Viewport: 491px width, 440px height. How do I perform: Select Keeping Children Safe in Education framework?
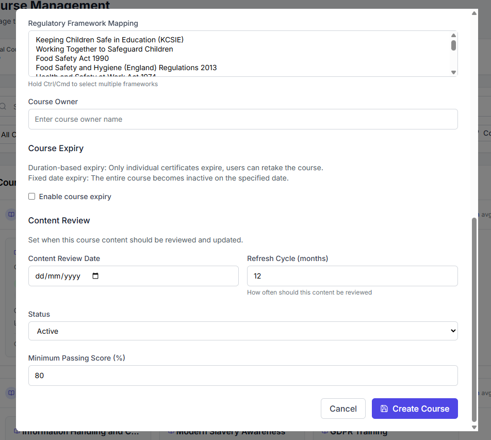pos(109,40)
